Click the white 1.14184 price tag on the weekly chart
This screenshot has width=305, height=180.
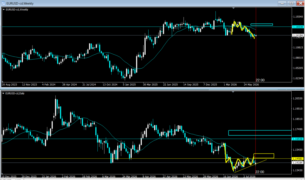298,35
